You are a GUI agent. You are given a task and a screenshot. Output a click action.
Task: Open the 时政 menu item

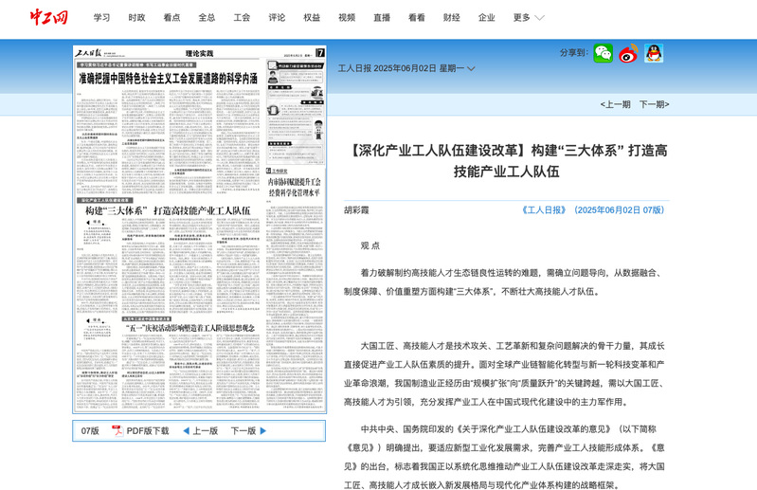(x=136, y=17)
